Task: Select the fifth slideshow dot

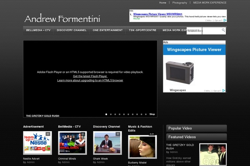Action: coord(124,115)
